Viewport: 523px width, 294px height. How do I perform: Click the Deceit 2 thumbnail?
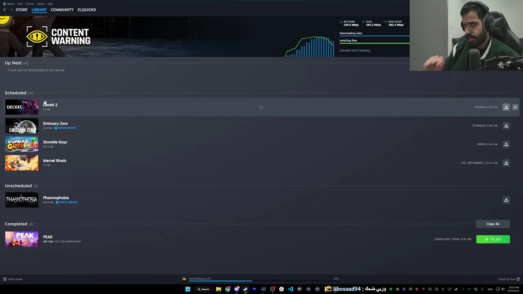(22, 107)
